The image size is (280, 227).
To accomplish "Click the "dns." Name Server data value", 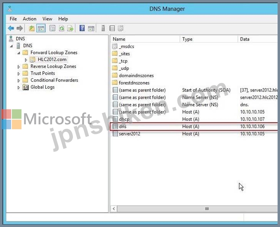I will pos(244,105).
